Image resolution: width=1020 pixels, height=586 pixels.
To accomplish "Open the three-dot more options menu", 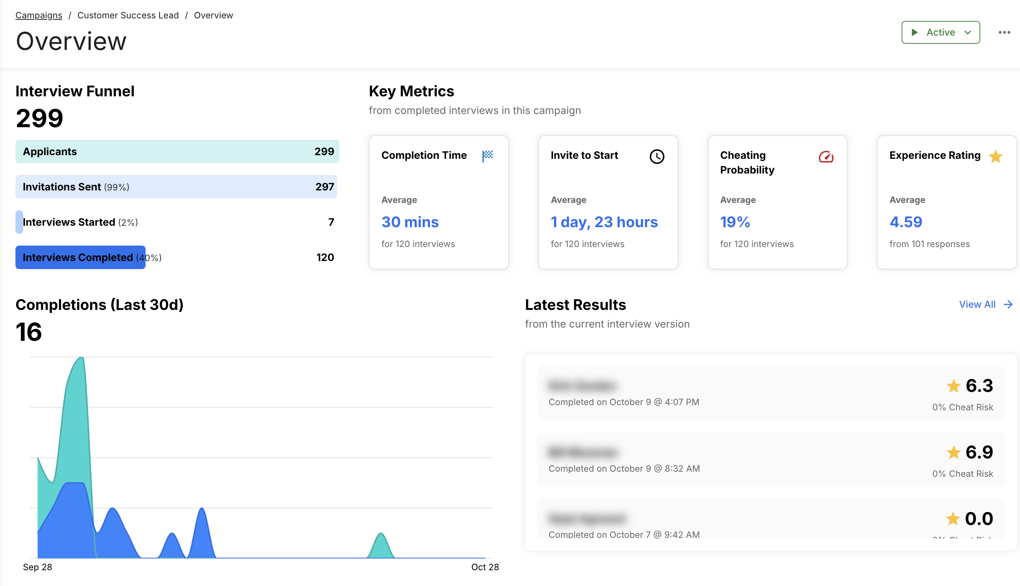I will (1004, 33).
